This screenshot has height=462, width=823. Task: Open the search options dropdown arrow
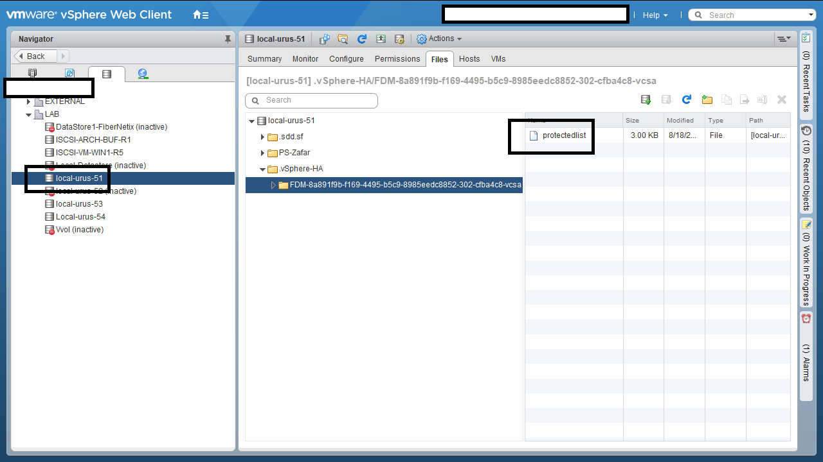(811, 15)
